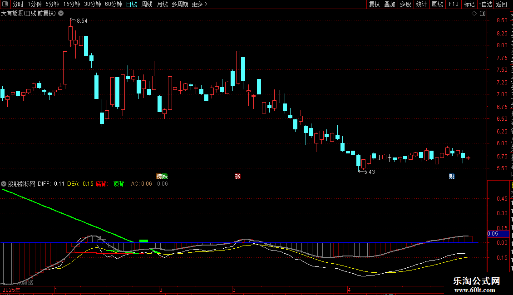Click month 2 on the time axis
513x295 pixels.
click(x=161, y=290)
